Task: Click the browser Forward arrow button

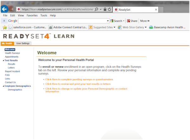Action: point(12,9)
